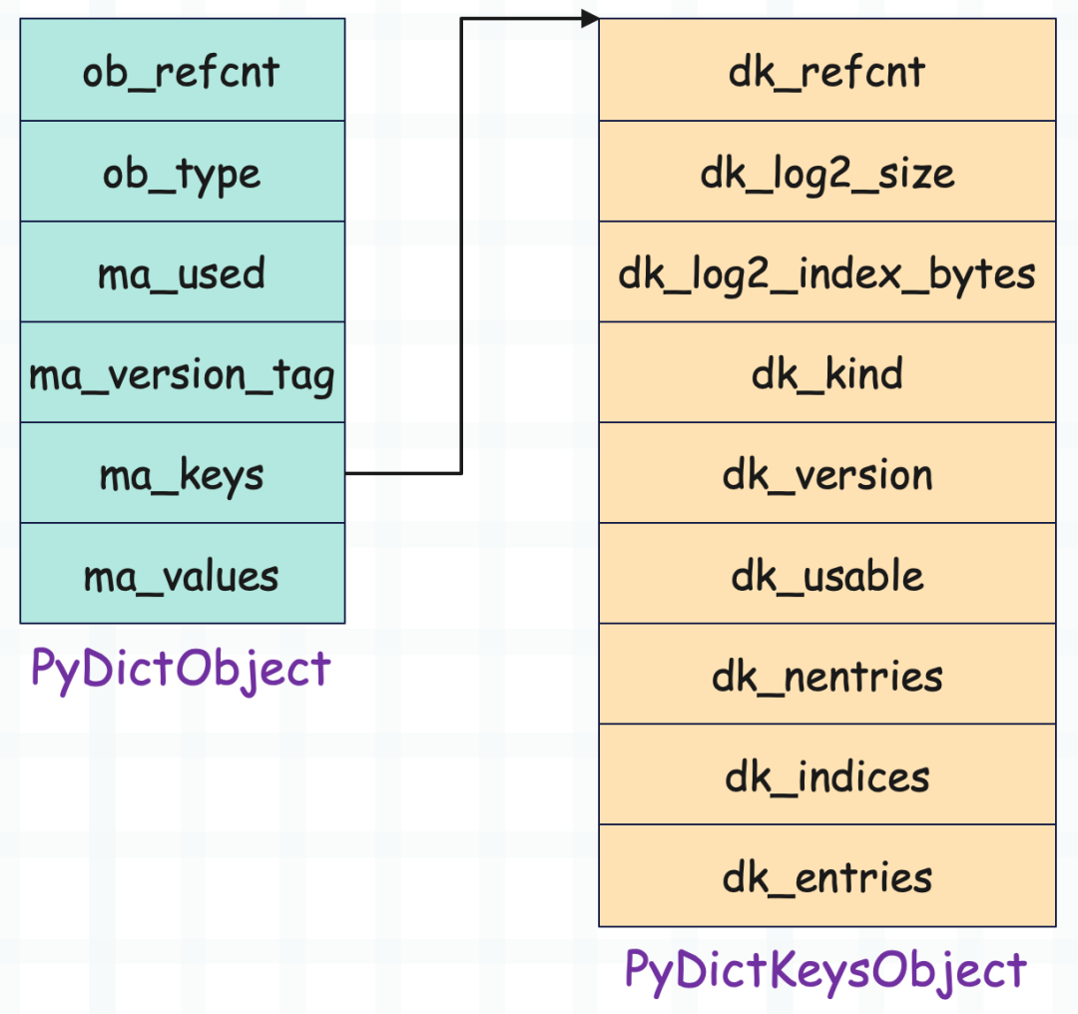1078x1014 pixels.
Task: Pick the dk_nentries field cell
Action: pos(827,674)
